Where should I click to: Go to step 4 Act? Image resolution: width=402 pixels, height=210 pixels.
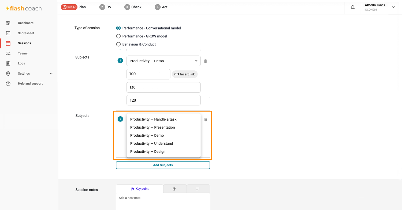click(161, 7)
